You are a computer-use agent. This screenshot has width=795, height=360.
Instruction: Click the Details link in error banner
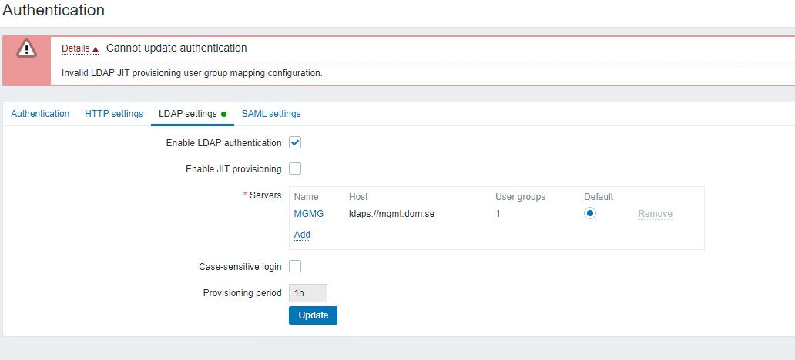pos(75,48)
